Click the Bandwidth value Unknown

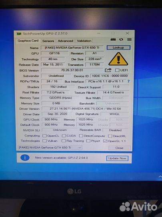(x=113, y=104)
